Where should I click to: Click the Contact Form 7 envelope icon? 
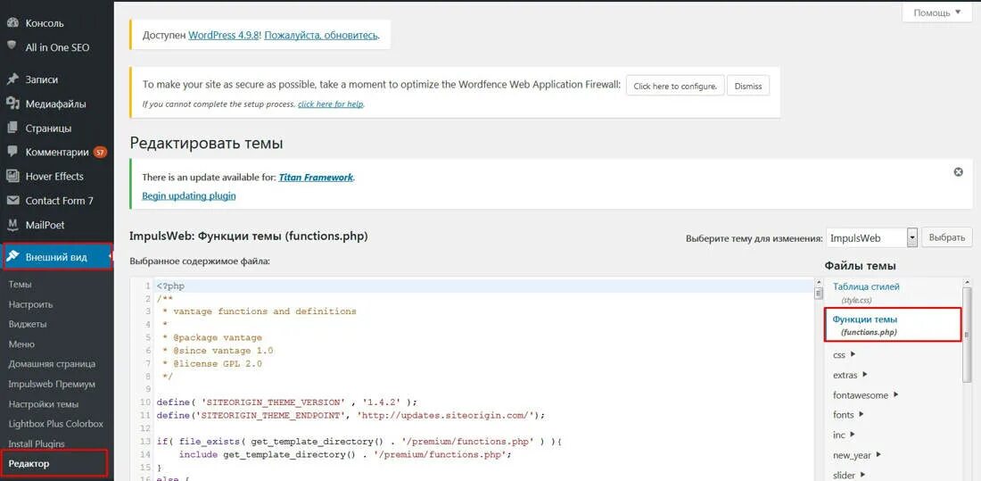[12, 201]
